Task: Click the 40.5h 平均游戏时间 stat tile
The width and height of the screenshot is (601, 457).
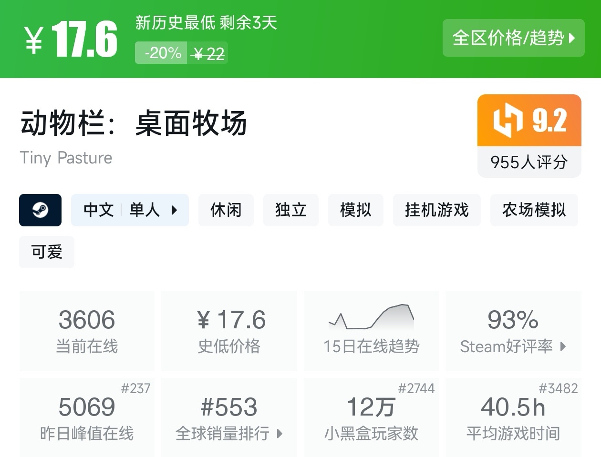Action: tap(513, 417)
